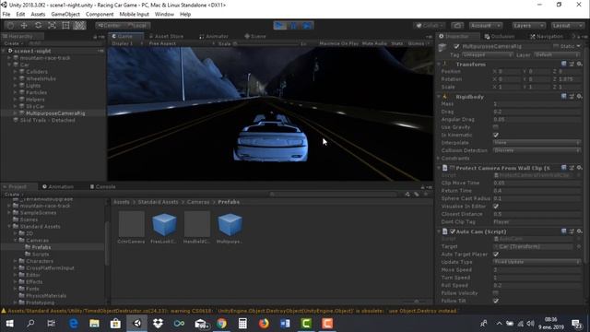Toggle Protect Camera script enabled checkbox
This screenshot has height=332, width=590.
pyautogui.click(x=453, y=168)
